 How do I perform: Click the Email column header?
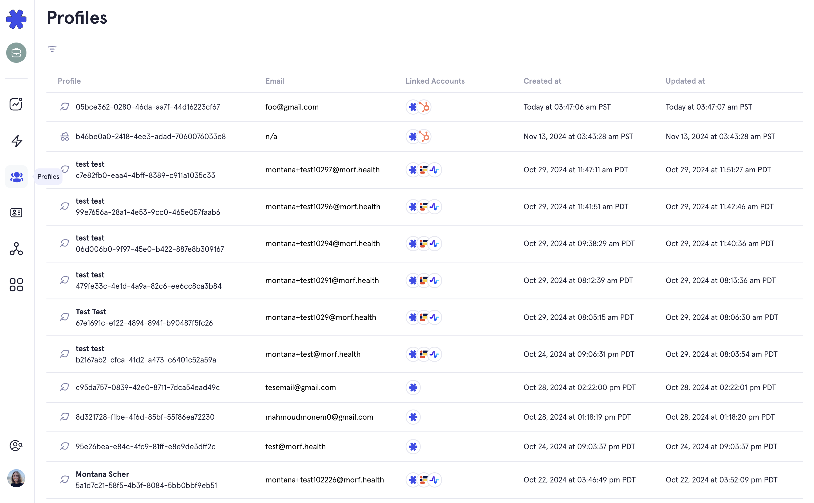pos(275,81)
